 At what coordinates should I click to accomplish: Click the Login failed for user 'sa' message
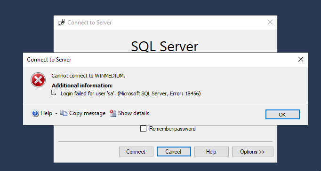pyautogui.click(x=130, y=93)
